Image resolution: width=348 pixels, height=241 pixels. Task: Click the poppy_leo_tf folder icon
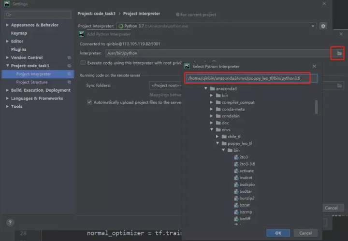[x=224, y=143]
